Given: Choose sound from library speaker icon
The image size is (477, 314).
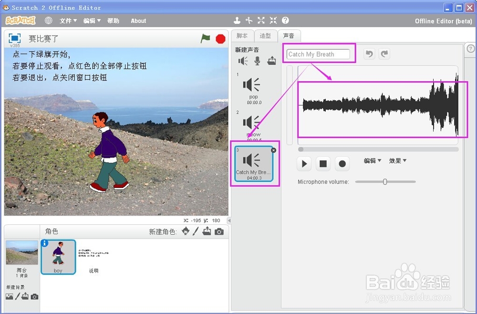Looking at the screenshot, I should 243,61.
